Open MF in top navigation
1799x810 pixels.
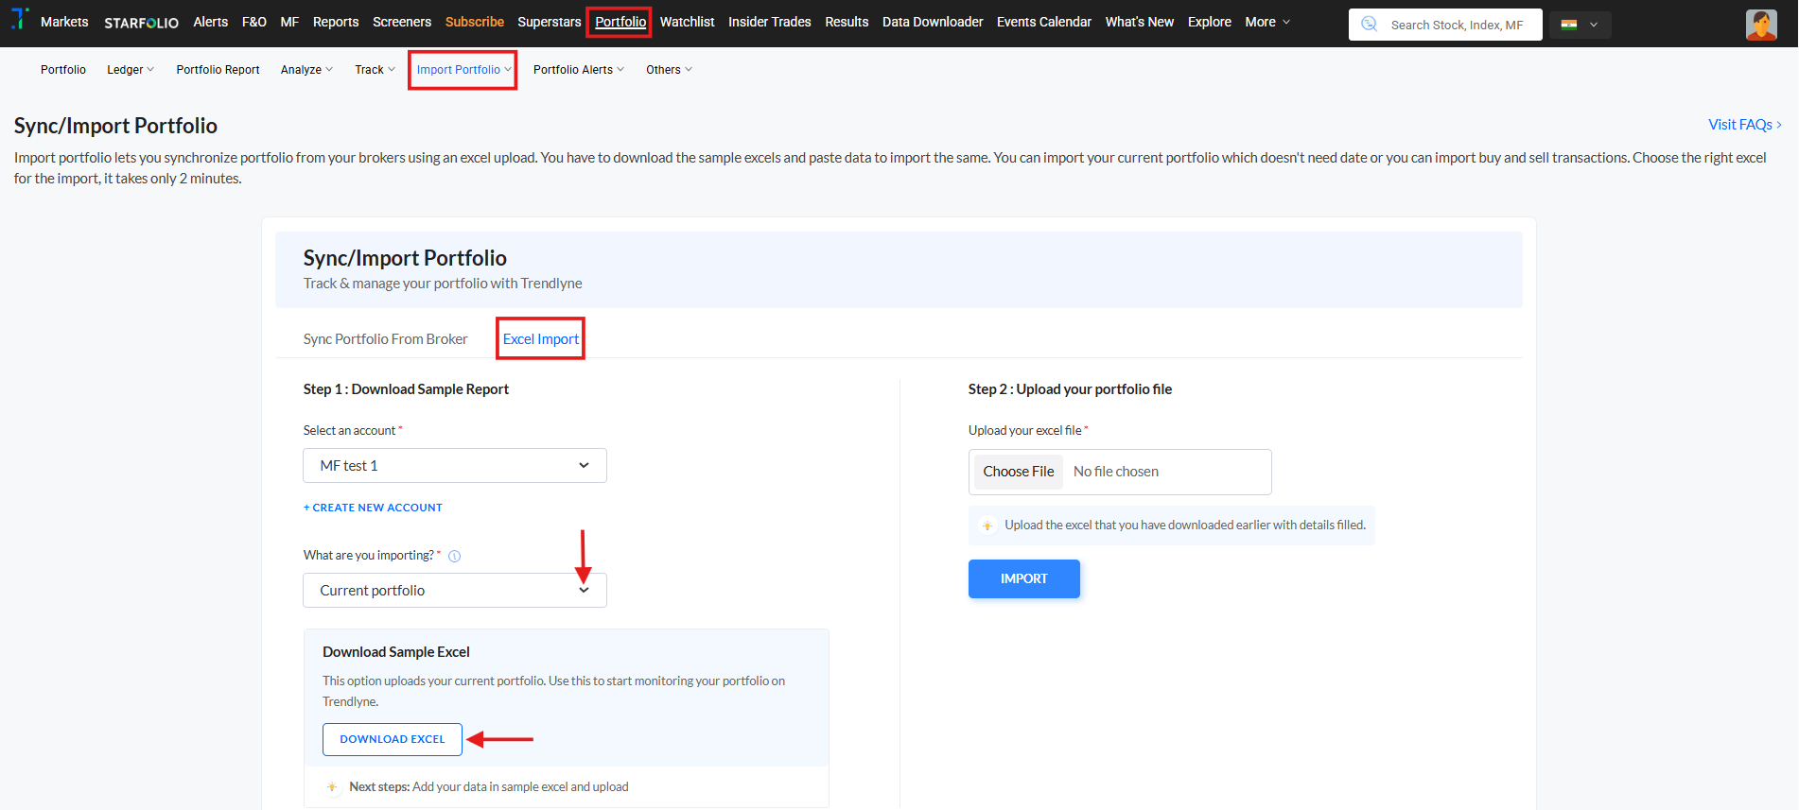289,22
